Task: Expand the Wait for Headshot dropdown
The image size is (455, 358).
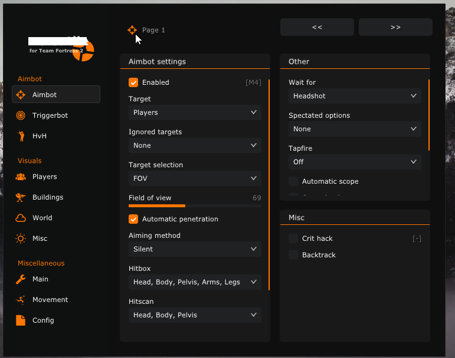Action: pyautogui.click(x=355, y=96)
